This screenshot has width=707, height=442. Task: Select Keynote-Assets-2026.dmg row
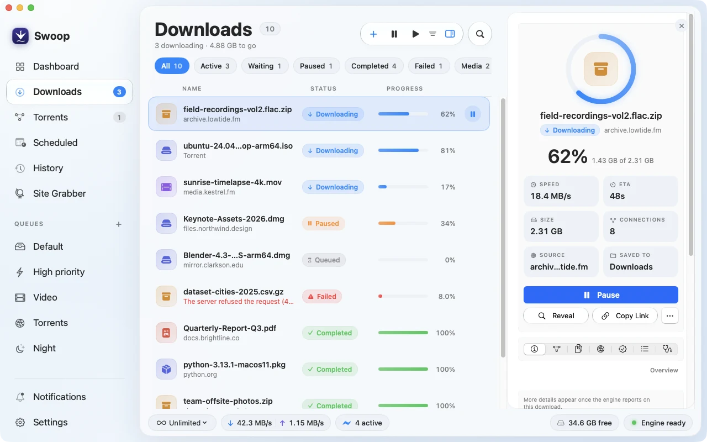319,223
